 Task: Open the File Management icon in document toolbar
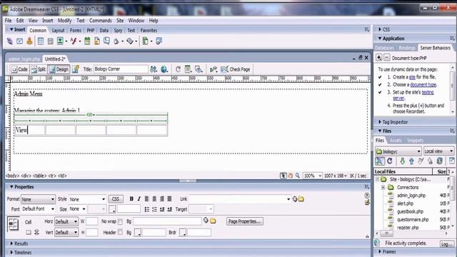tap(154, 69)
